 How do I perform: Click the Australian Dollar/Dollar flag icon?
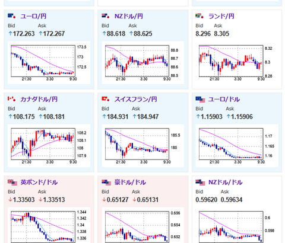tap(106, 183)
